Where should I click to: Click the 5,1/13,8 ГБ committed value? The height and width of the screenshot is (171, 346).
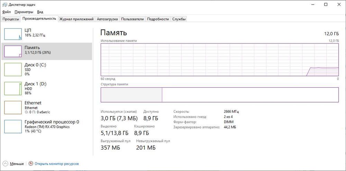pos(114,133)
